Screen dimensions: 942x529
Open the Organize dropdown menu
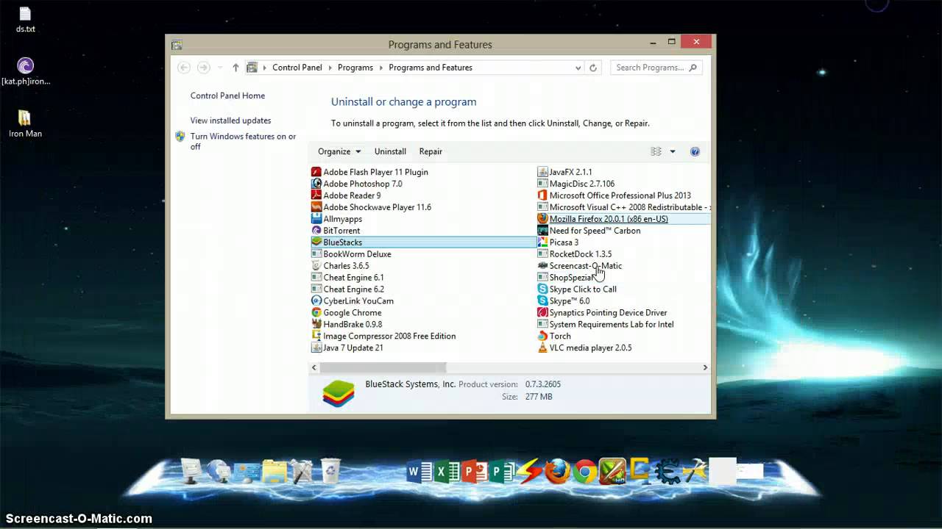(339, 151)
